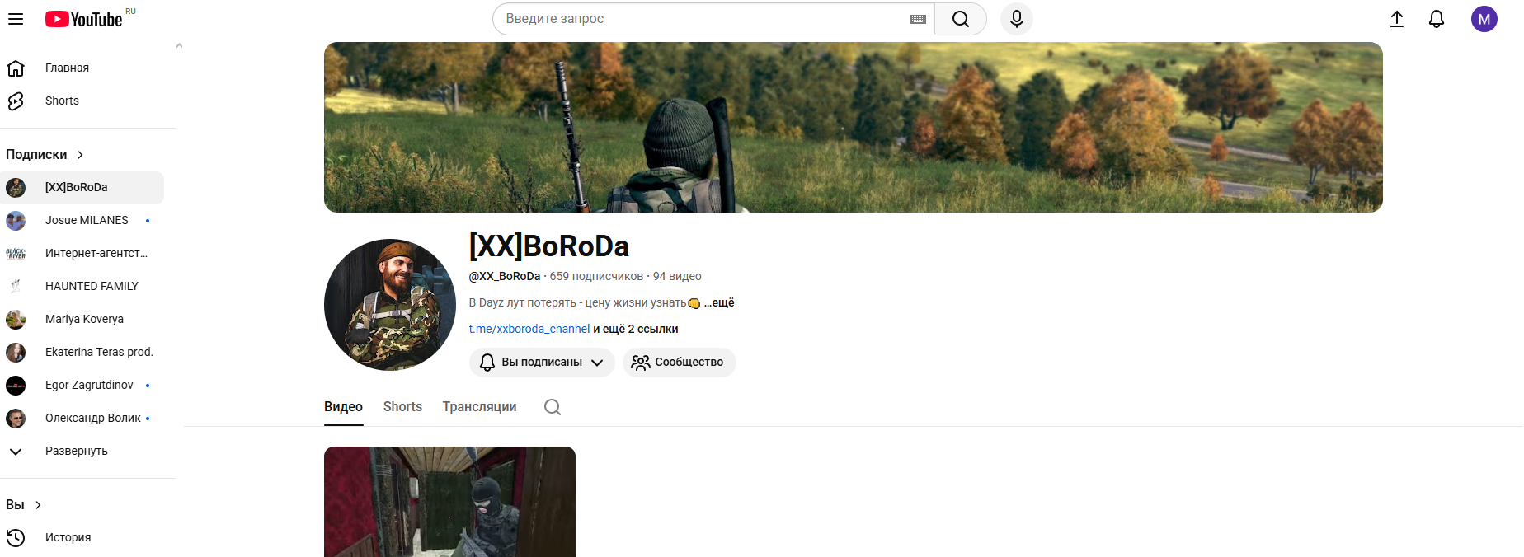
Task: Click the search input field
Action: pyautogui.click(x=701, y=19)
